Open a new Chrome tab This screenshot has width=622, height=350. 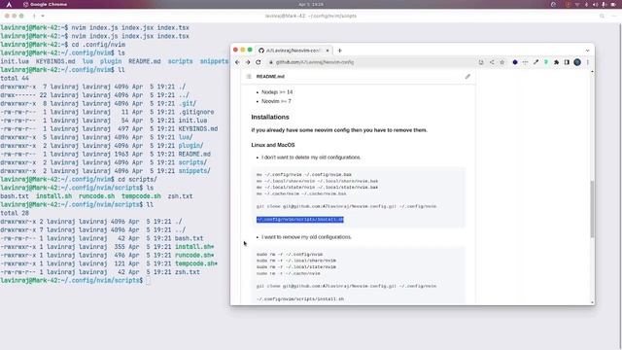coord(339,51)
